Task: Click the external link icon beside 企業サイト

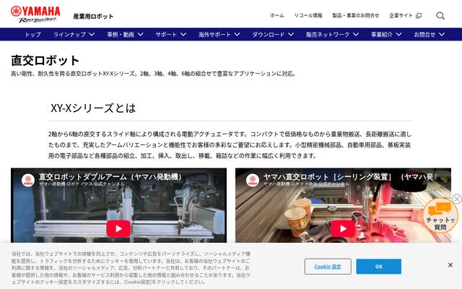Action: [419, 16]
